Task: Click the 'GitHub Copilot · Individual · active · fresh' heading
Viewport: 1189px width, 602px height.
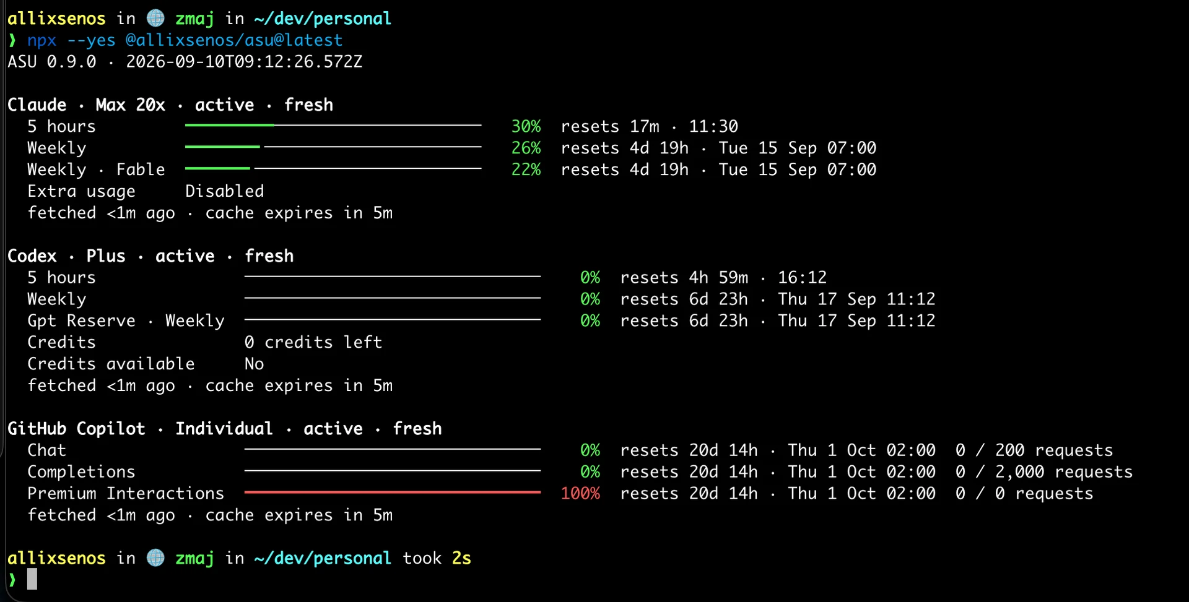Action: click(225, 428)
